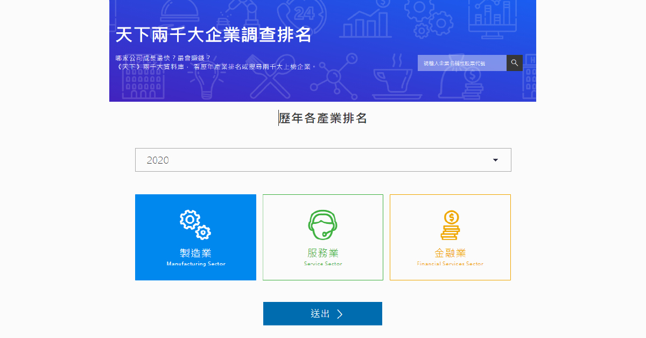This screenshot has width=646, height=338.
Task: Click the orange coin stack Financial icon
Action: [x=450, y=225]
